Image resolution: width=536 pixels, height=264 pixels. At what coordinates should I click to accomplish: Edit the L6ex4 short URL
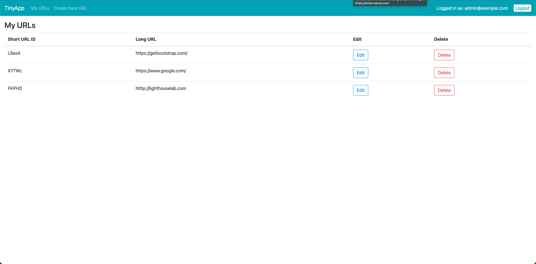click(x=360, y=55)
